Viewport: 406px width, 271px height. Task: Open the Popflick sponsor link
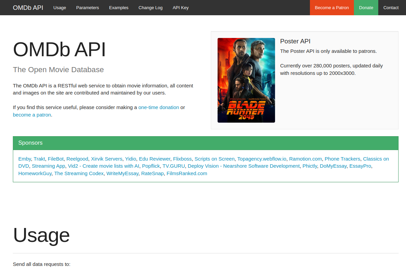151,166
